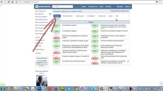Viewport: 163px width, 91px height.
Task: Switch to active Chrome window in taskbar
Action: [103, 89]
